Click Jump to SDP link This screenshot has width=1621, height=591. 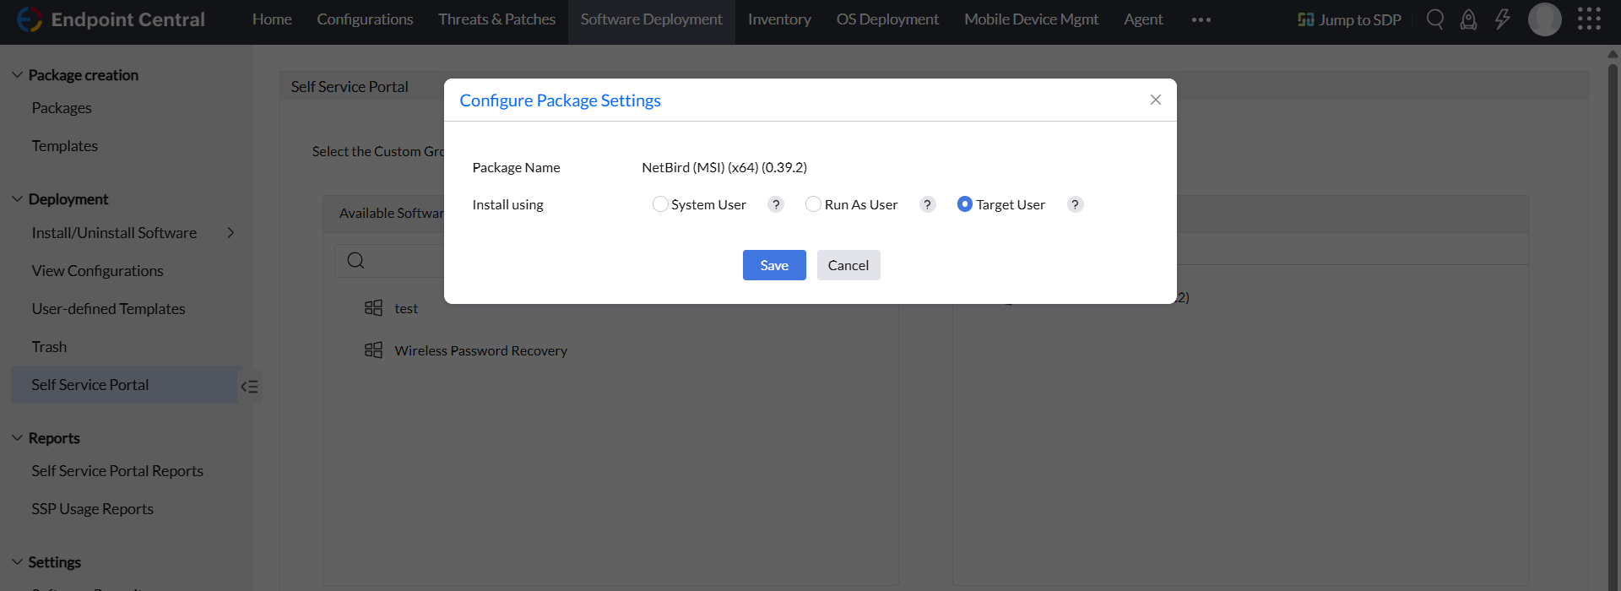pos(1349,19)
